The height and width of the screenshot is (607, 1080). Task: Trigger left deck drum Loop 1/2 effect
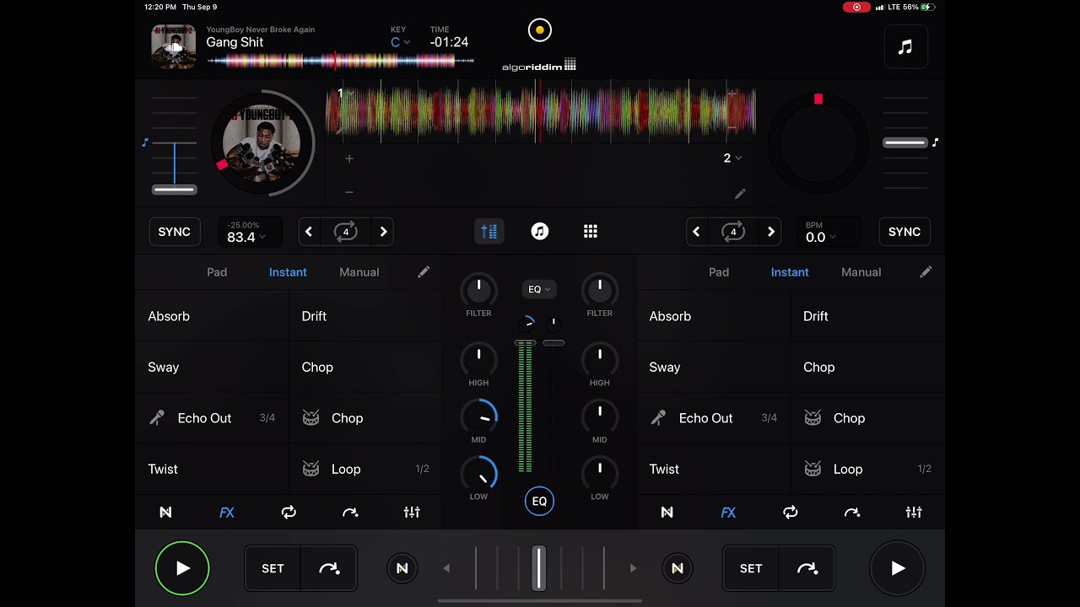click(x=365, y=469)
